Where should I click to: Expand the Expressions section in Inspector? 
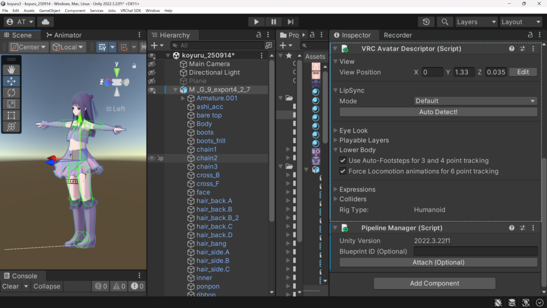pos(337,189)
